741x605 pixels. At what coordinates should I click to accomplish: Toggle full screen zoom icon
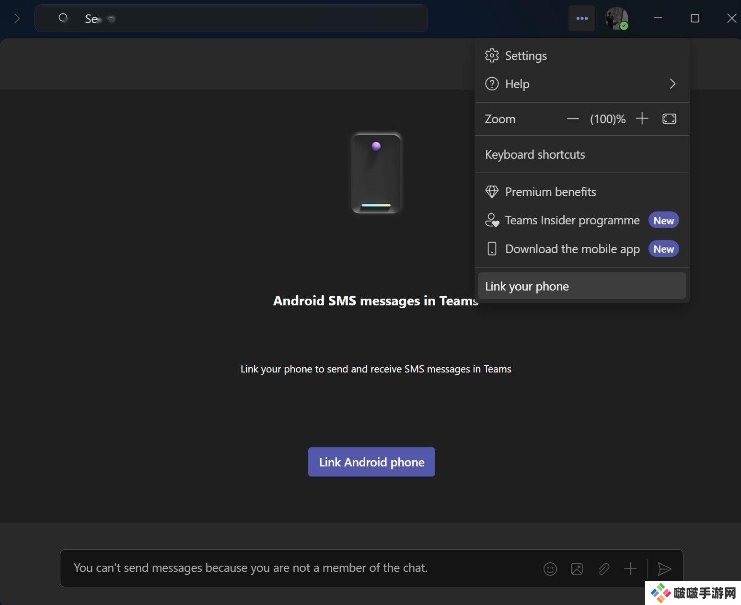click(x=669, y=119)
